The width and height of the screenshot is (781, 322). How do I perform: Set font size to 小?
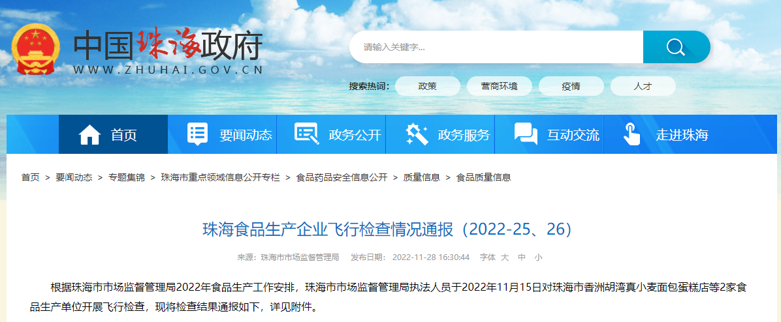click(538, 257)
